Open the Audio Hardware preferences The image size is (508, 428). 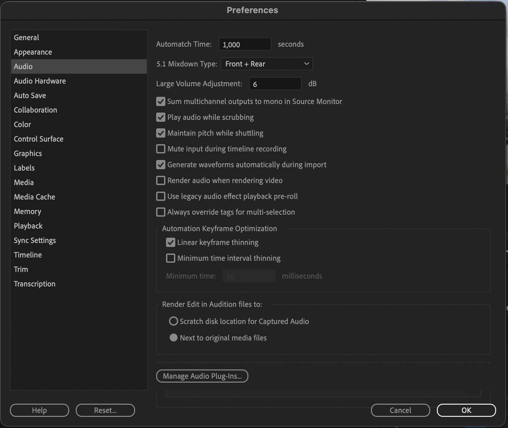pyautogui.click(x=40, y=81)
